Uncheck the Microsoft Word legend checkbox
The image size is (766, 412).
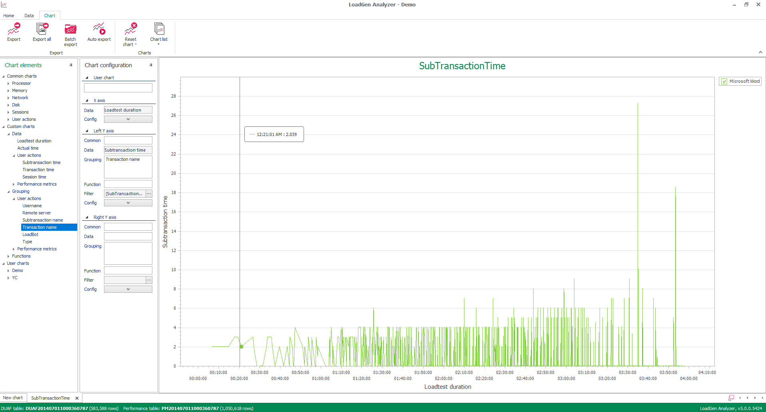[x=724, y=81]
